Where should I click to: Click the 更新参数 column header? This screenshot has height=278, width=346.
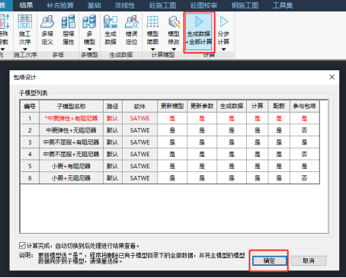[x=202, y=106]
